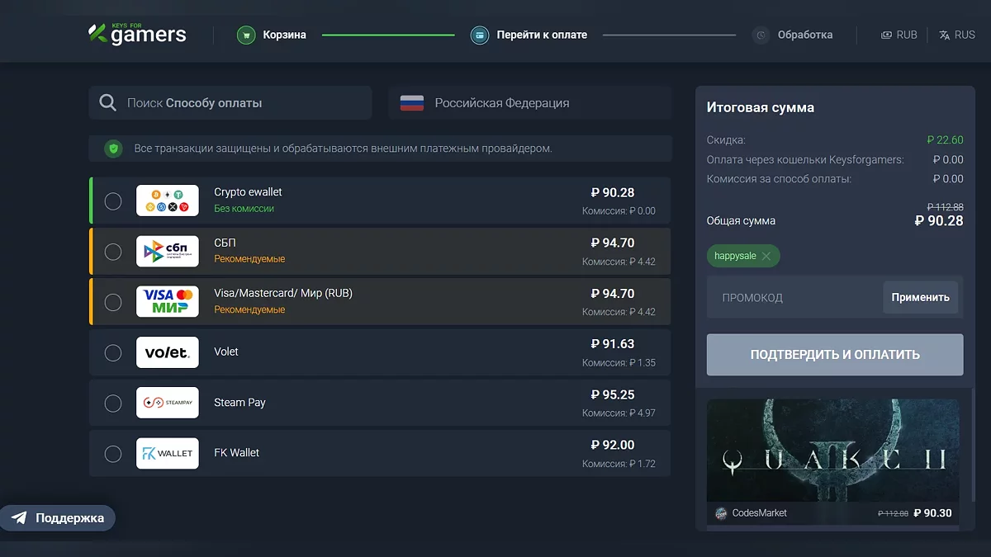
Task: Choose the Steam Pay radio option
Action: (x=113, y=404)
